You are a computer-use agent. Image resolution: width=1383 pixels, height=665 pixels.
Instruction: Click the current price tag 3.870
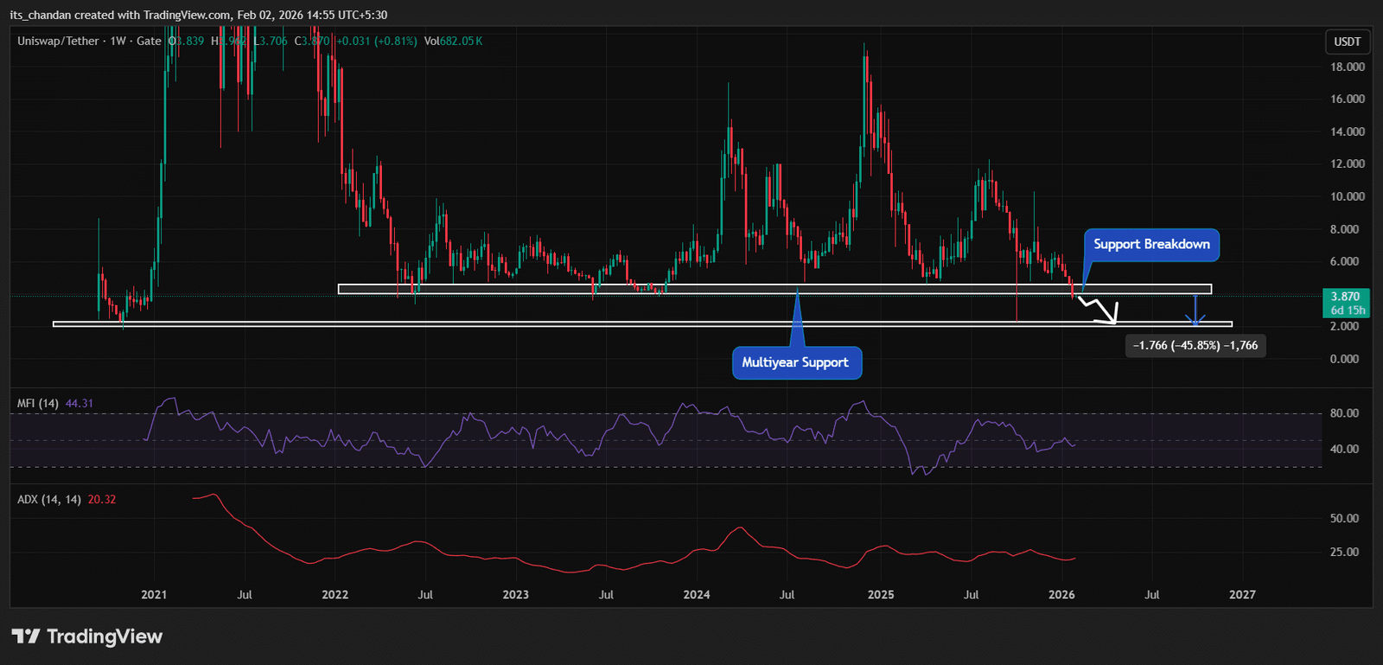tap(1346, 297)
